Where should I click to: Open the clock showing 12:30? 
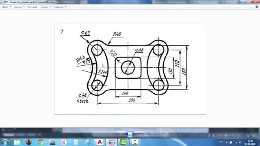pyautogui.click(x=250, y=142)
